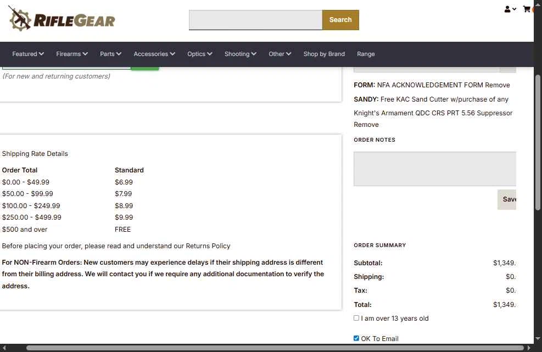Click the scroll down arrow
This screenshot has width=542, height=352.
click(x=538, y=338)
